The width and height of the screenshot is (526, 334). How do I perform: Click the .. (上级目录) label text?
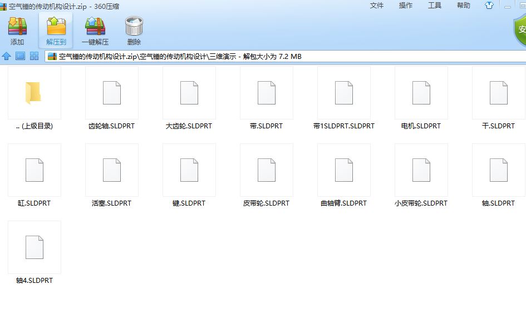tap(35, 126)
